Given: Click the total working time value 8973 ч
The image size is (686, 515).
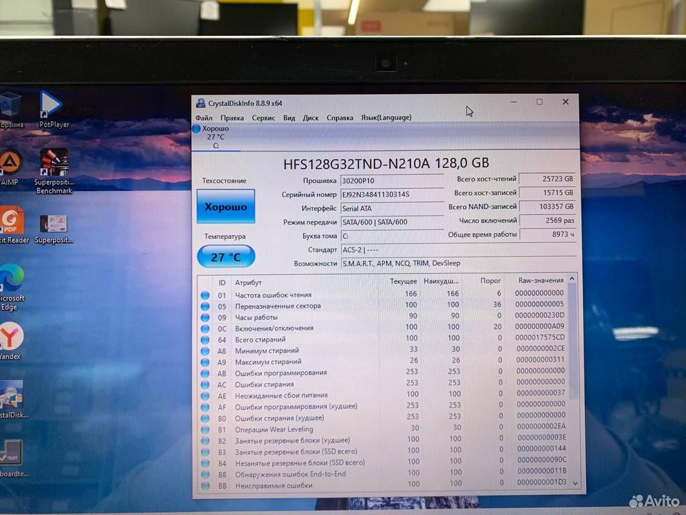Looking at the screenshot, I should [x=547, y=234].
